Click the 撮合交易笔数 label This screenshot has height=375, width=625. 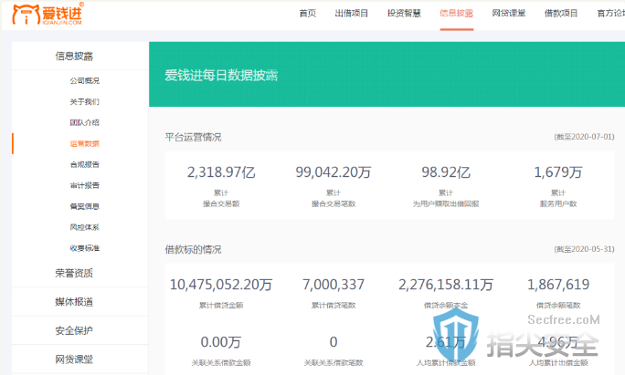tap(334, 203)
